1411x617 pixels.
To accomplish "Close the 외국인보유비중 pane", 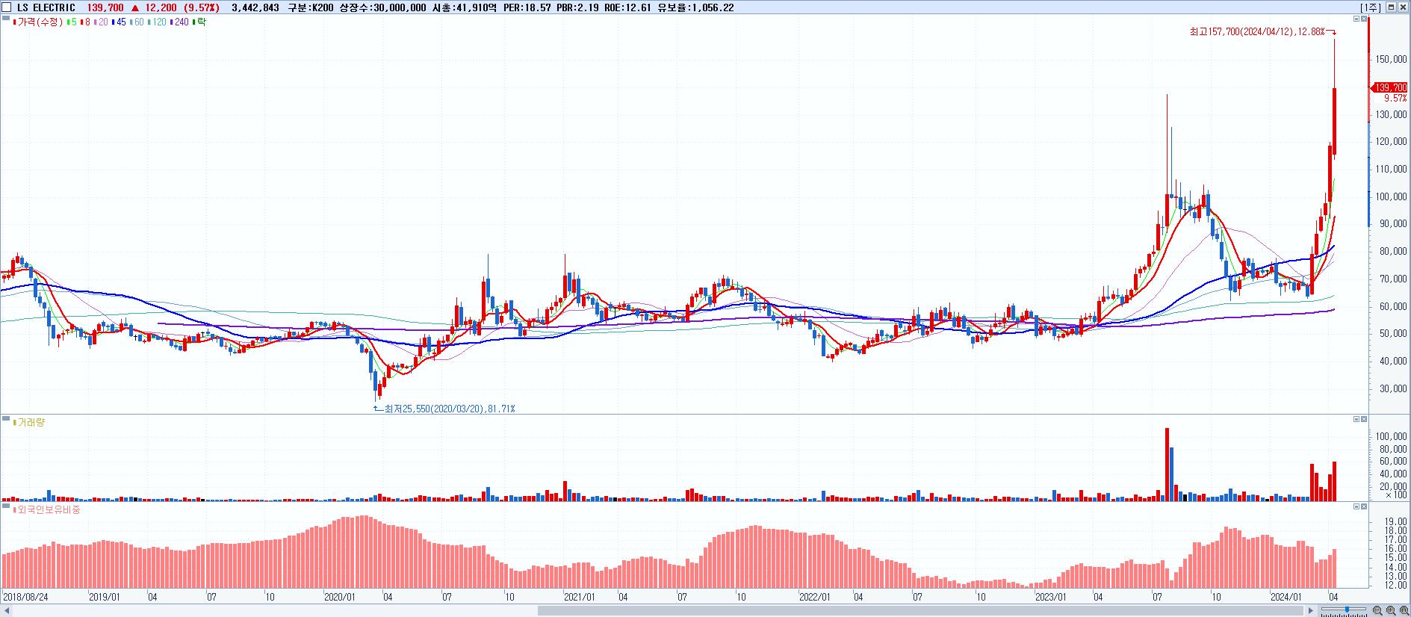I will click(1365, 506).
